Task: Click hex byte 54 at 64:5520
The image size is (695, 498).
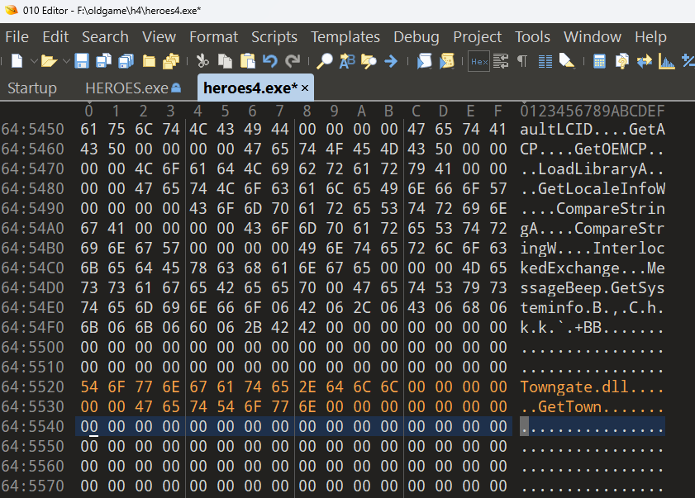Action: coord(89,387)
